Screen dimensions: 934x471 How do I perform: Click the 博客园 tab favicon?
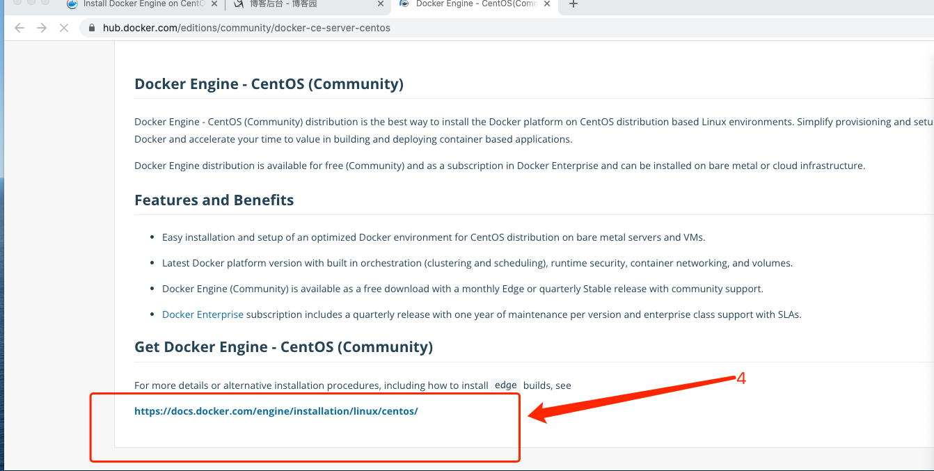tap(239, 4)
